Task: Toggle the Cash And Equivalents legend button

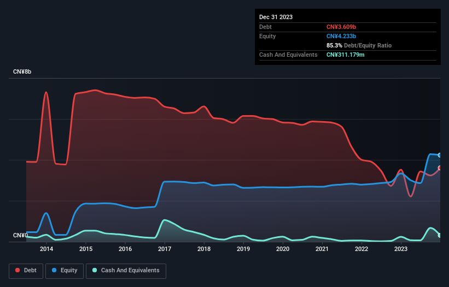Action: pos(126,271)
